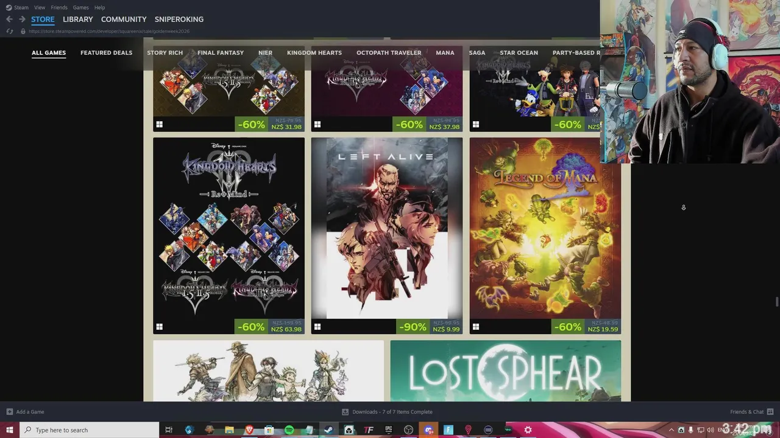The height and width of the screenshot is (438, 780).
Task: Open the Windows Start menu
Action: tap(9, 430)
